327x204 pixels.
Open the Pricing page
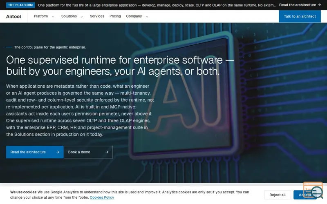(115, 16)
